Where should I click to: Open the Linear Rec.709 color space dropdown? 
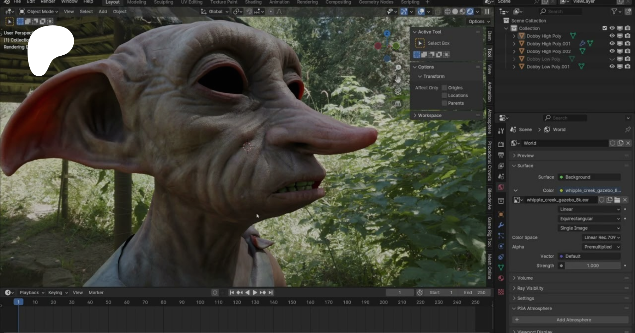click(x=601, y=238)
